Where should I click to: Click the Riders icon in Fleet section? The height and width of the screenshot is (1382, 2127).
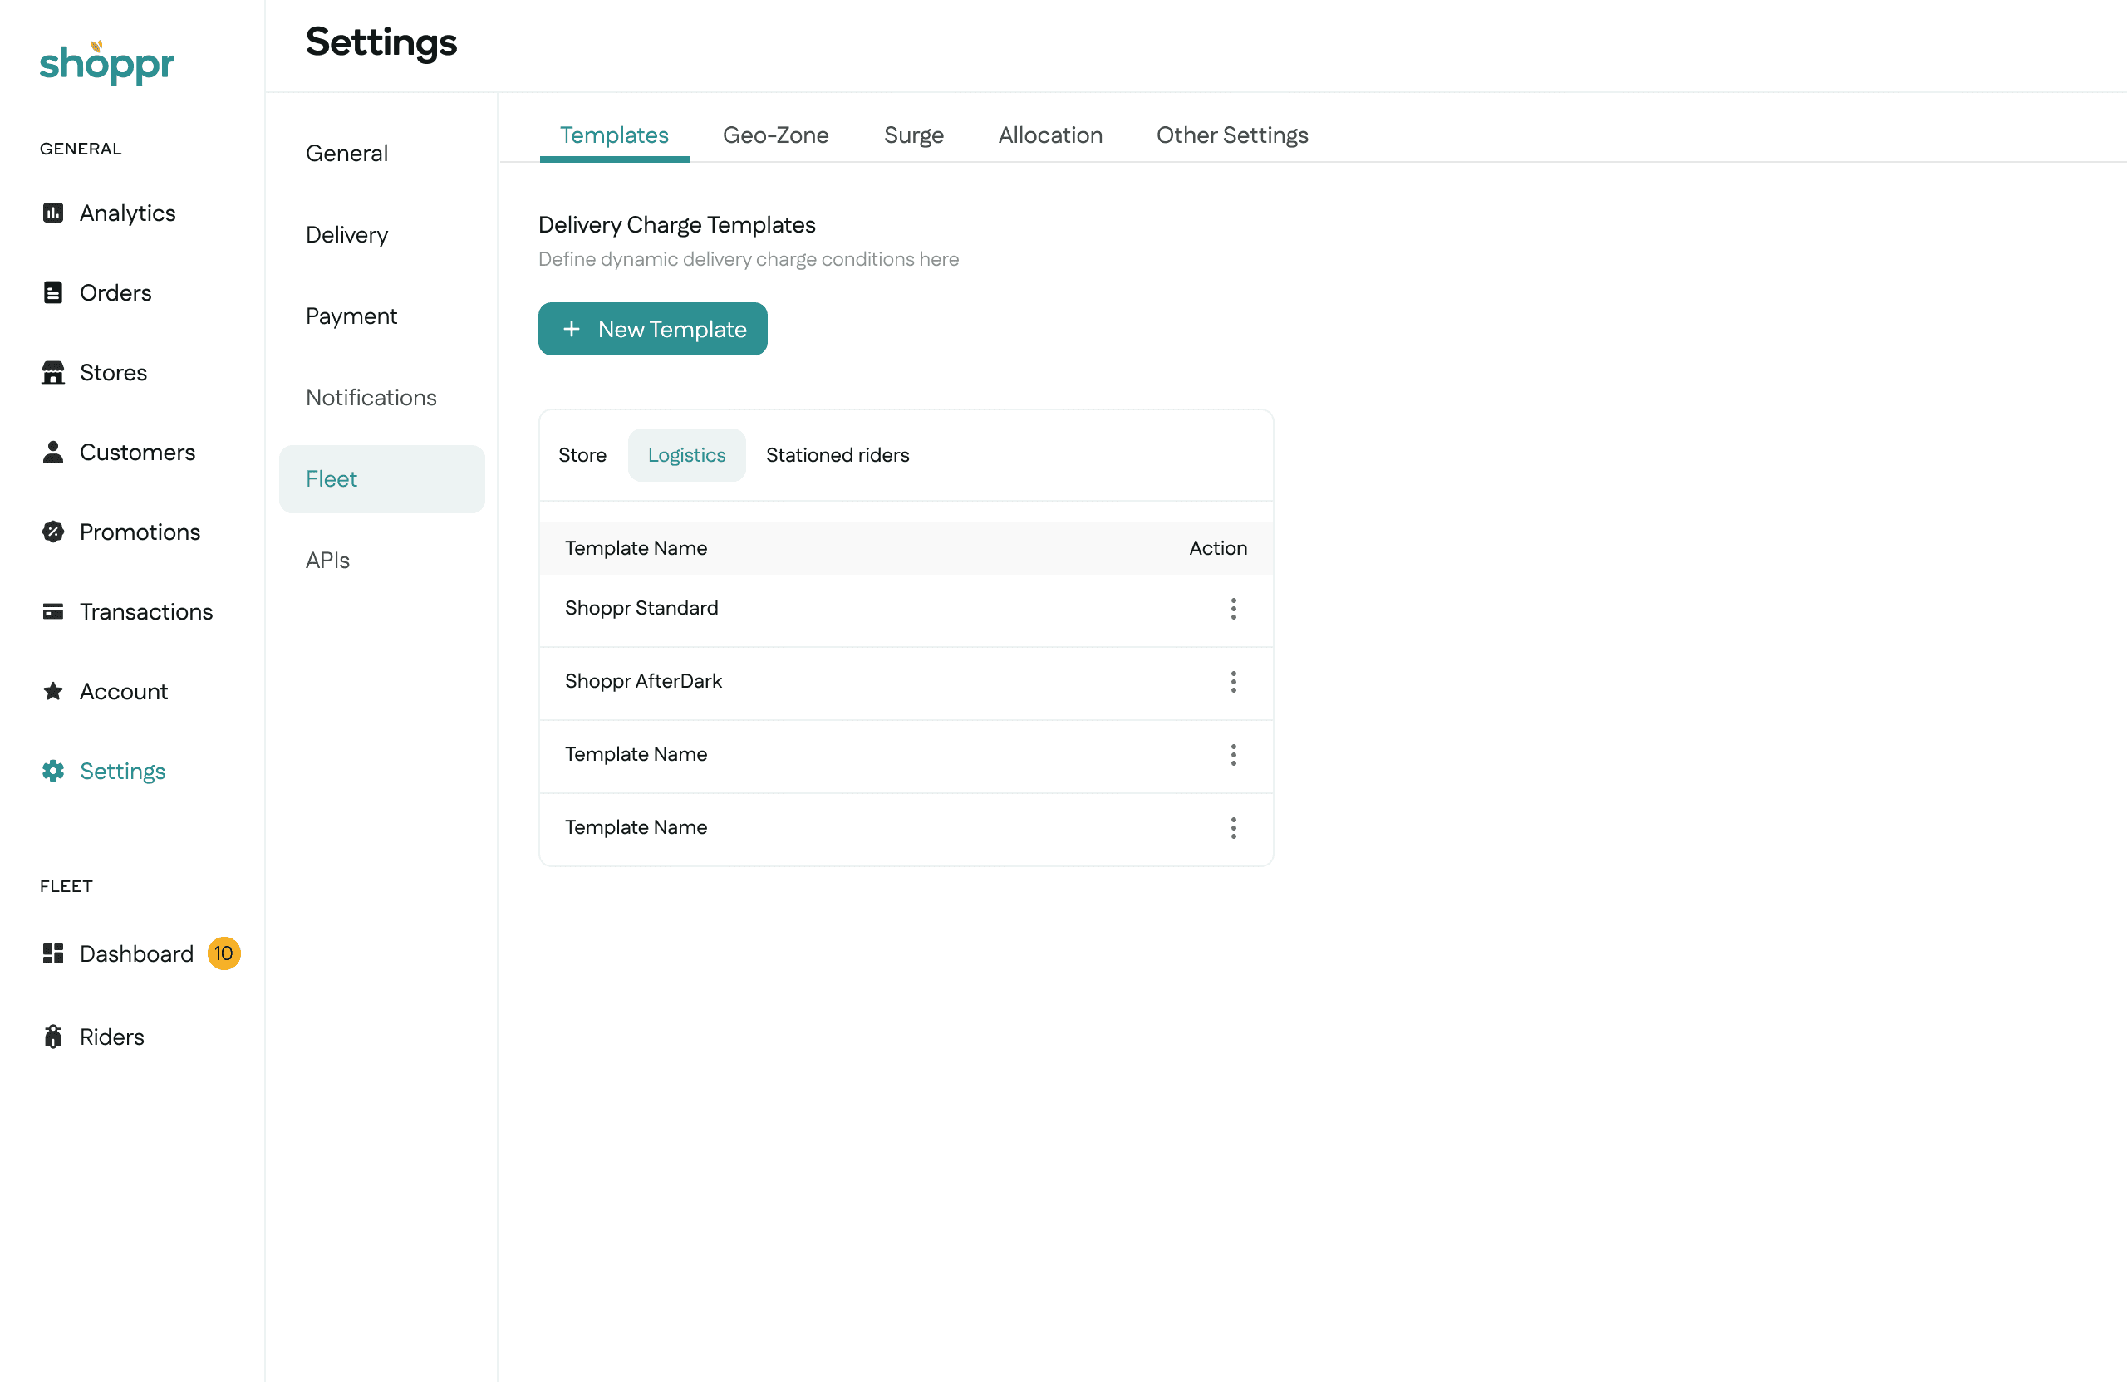point(52,1036)
